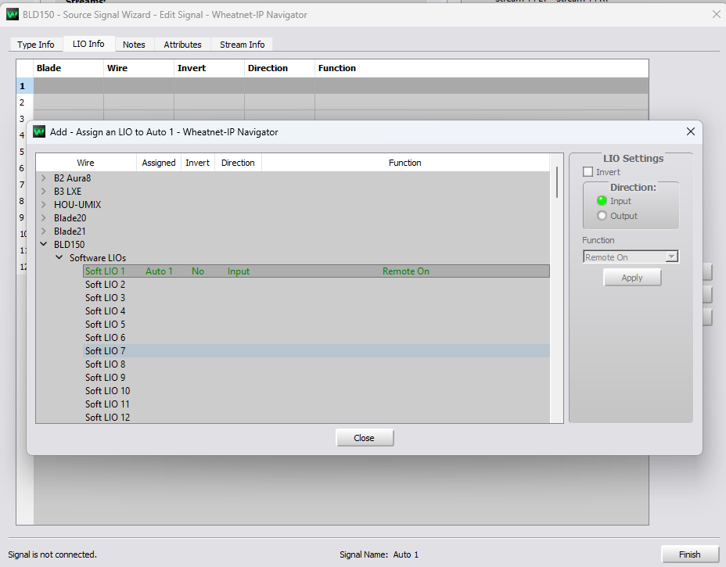Select Soft LIO 6 in the tree
The image size is (726, 567).
[x=105, y=337]
